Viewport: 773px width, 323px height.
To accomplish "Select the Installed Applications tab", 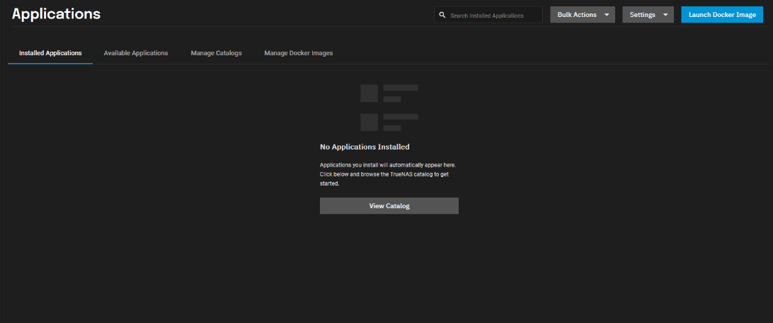I will click(x=50, y=53).
